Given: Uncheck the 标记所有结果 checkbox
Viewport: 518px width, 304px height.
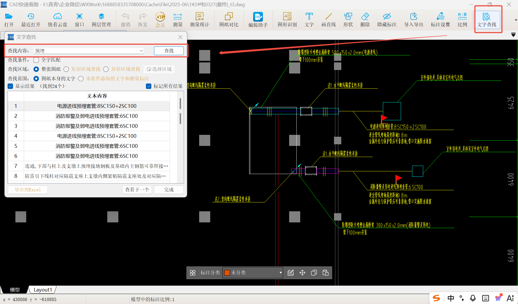Looking at the screenshot, I should (x=149, y=86).
